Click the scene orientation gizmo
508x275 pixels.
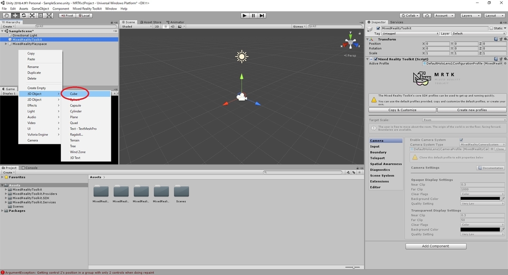(351, 42)
